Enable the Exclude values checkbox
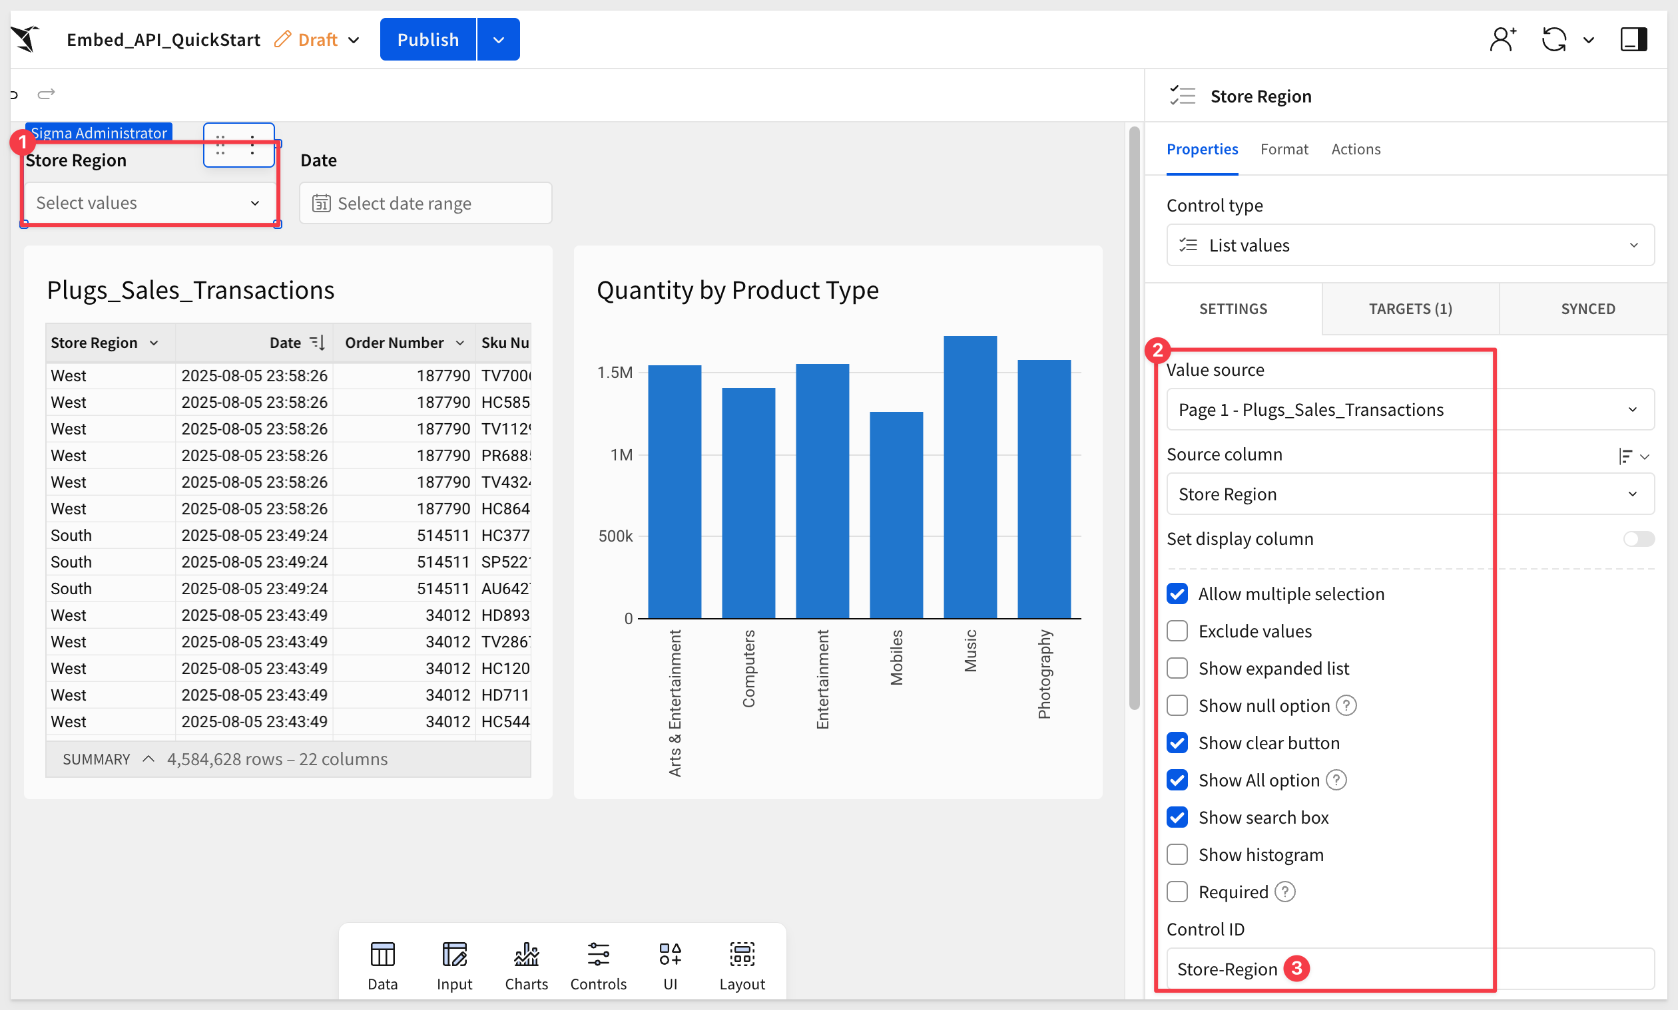This screenshot has width=1678, height=1010. (1177, 631)
